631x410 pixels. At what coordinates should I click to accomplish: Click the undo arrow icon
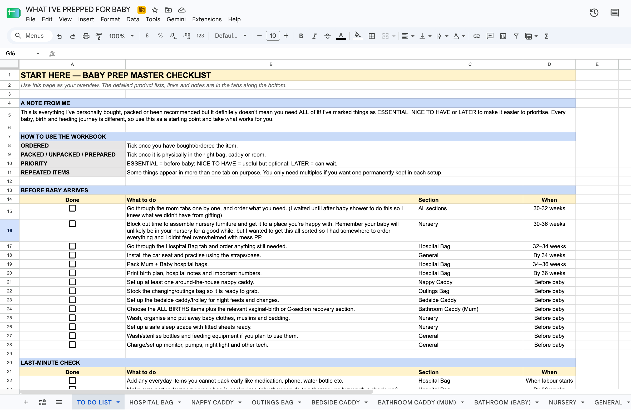point(60,36)
